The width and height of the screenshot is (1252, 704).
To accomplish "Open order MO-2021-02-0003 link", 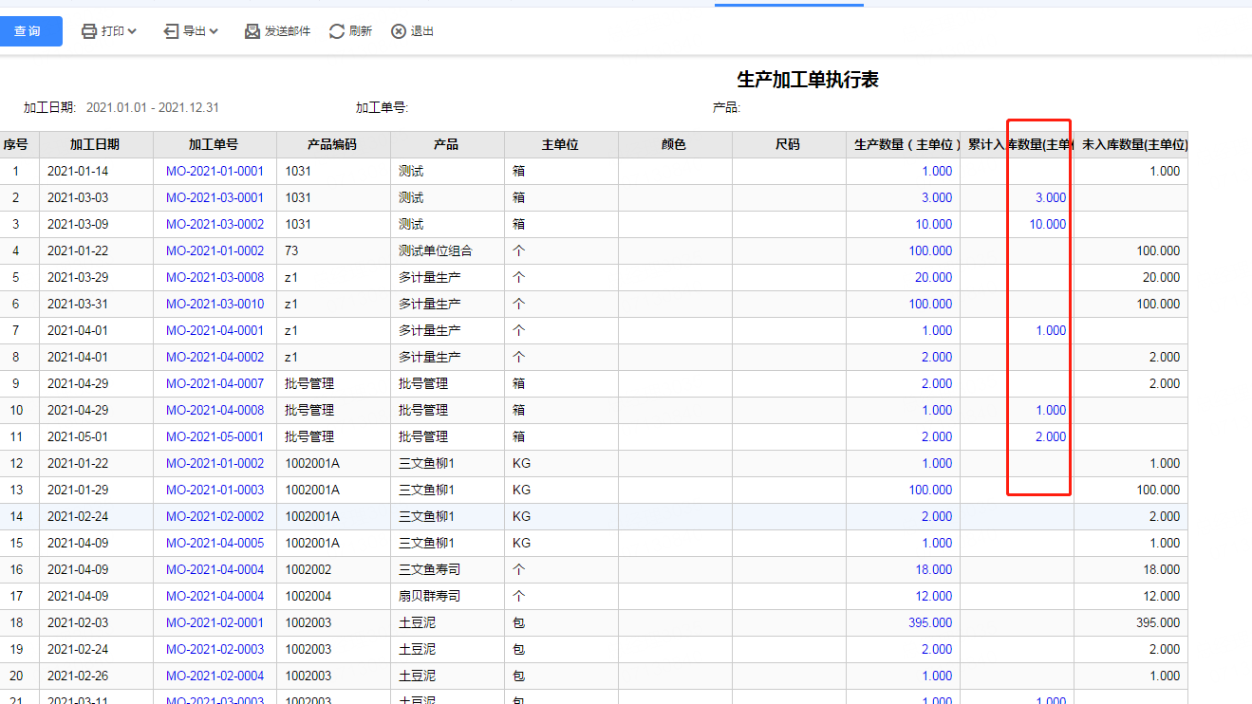I will coord(215,650).
